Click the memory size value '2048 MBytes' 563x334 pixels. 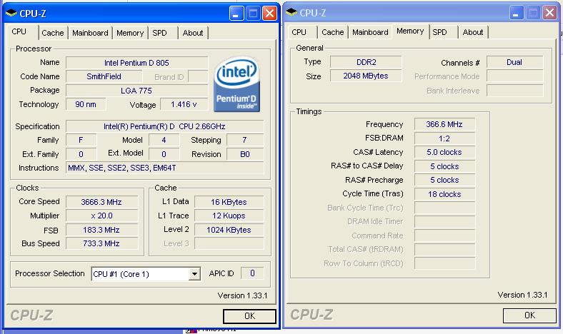coord(366,76)
